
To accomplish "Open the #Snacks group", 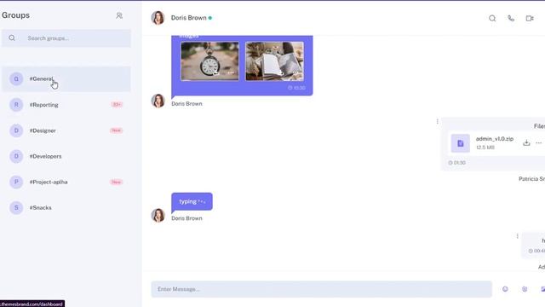I will coord(66,208).
